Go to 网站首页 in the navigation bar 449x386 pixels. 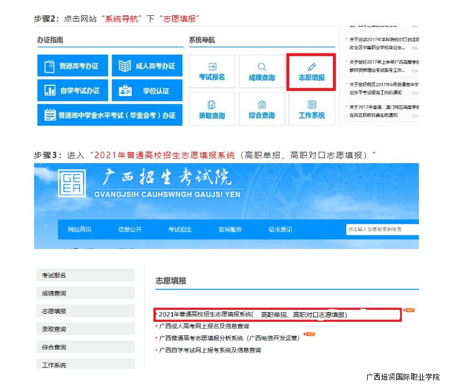80,229
